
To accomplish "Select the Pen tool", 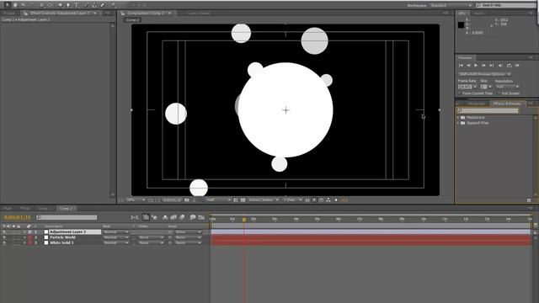I will click(68, 5).
